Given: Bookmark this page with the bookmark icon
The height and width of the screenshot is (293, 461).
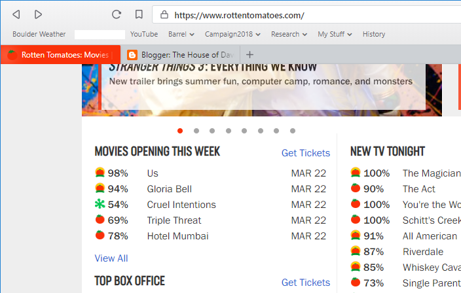Looking at the screenshot, I should tap(139, 14).
